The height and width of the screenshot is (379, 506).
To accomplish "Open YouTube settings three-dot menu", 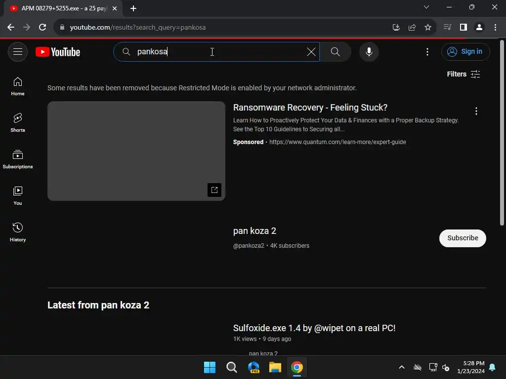I will [x=427, y=51].
